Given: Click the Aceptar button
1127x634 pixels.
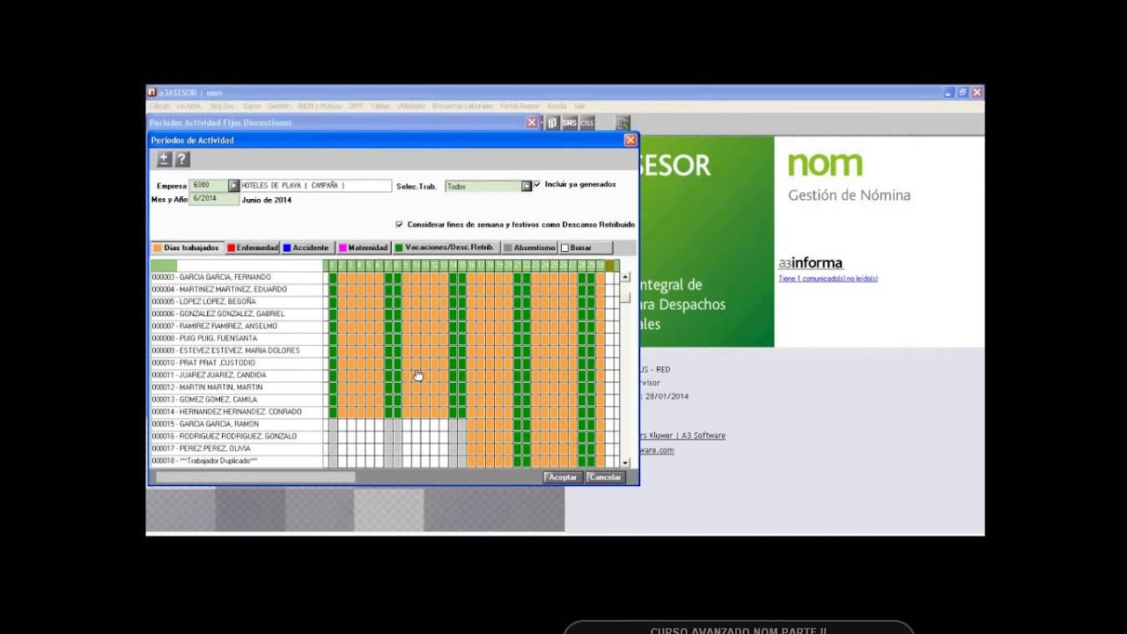Looking at the screenshot, I should [562, 477].
